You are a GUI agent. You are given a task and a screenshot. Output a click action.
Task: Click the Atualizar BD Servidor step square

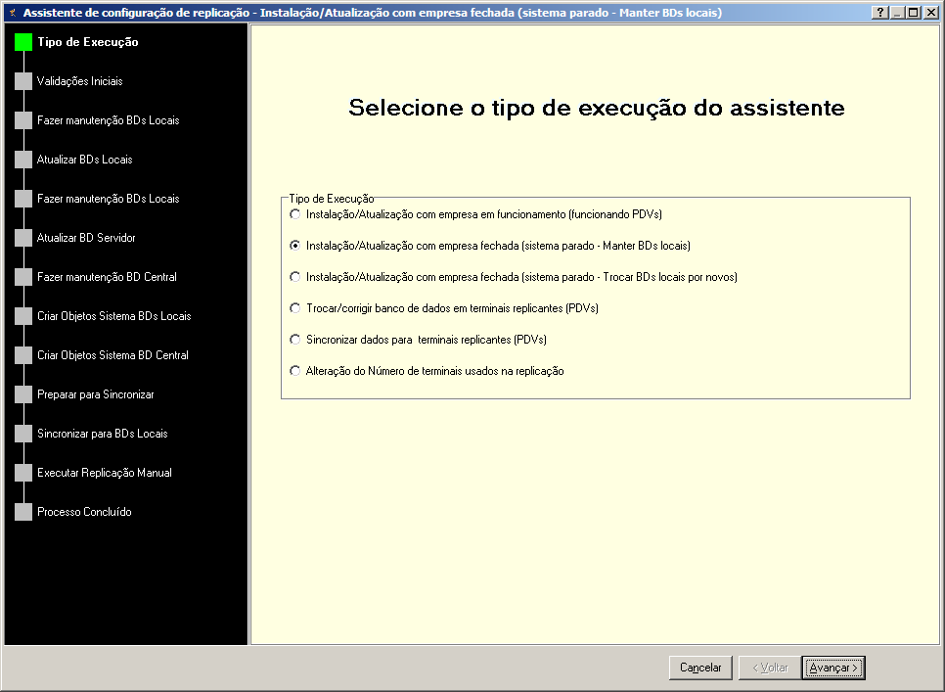coord(23,238)
